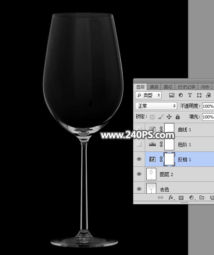Select the 图层 2 thumbnail
Image resolution: width=214 pixels, height=255 pixels.
point(151,174)
